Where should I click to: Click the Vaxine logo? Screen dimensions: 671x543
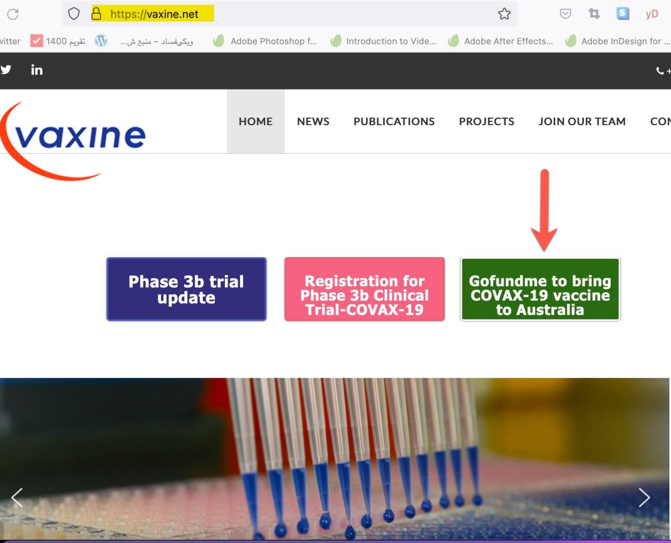(x=72, y=140)
